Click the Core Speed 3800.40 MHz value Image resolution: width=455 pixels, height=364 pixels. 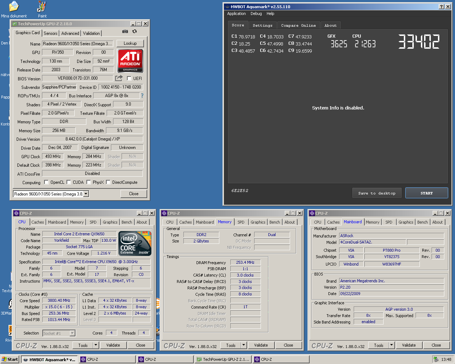click(x=59, y=300)
